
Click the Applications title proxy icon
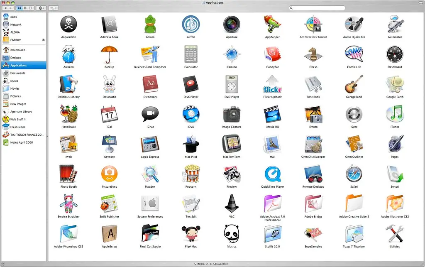[x=203, y=2]
